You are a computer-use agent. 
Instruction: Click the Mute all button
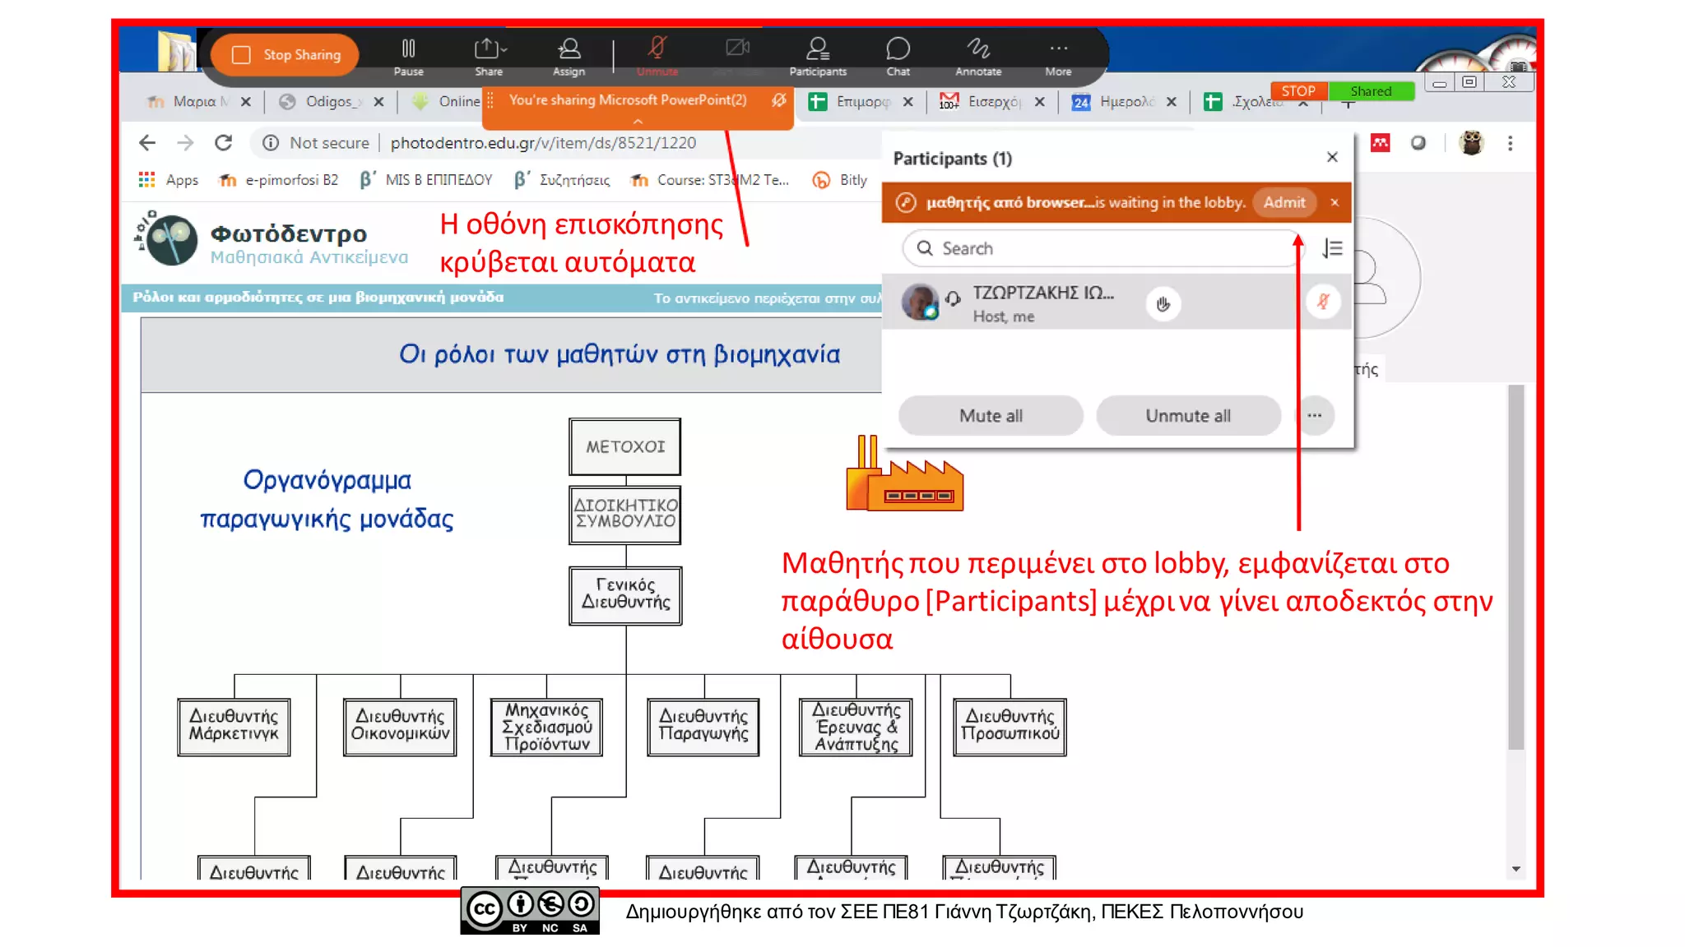(991, 416)
